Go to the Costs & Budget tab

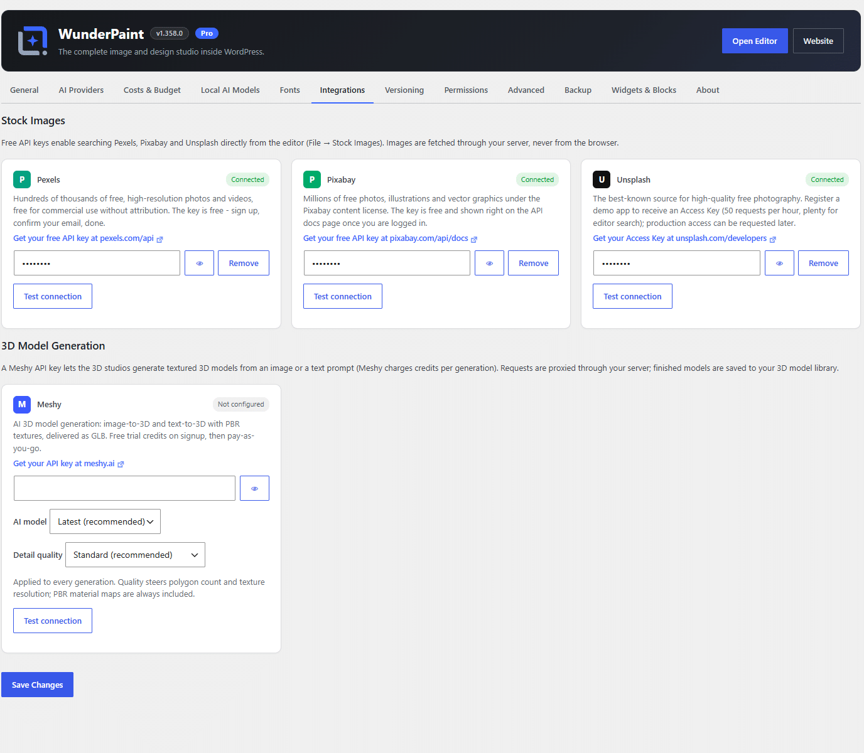[x=152, y=90]
